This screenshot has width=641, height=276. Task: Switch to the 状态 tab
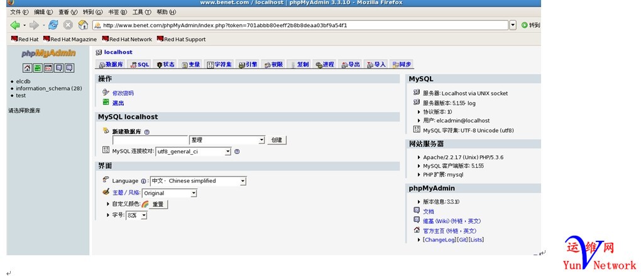pyautogui.click(x=166, y=65)
